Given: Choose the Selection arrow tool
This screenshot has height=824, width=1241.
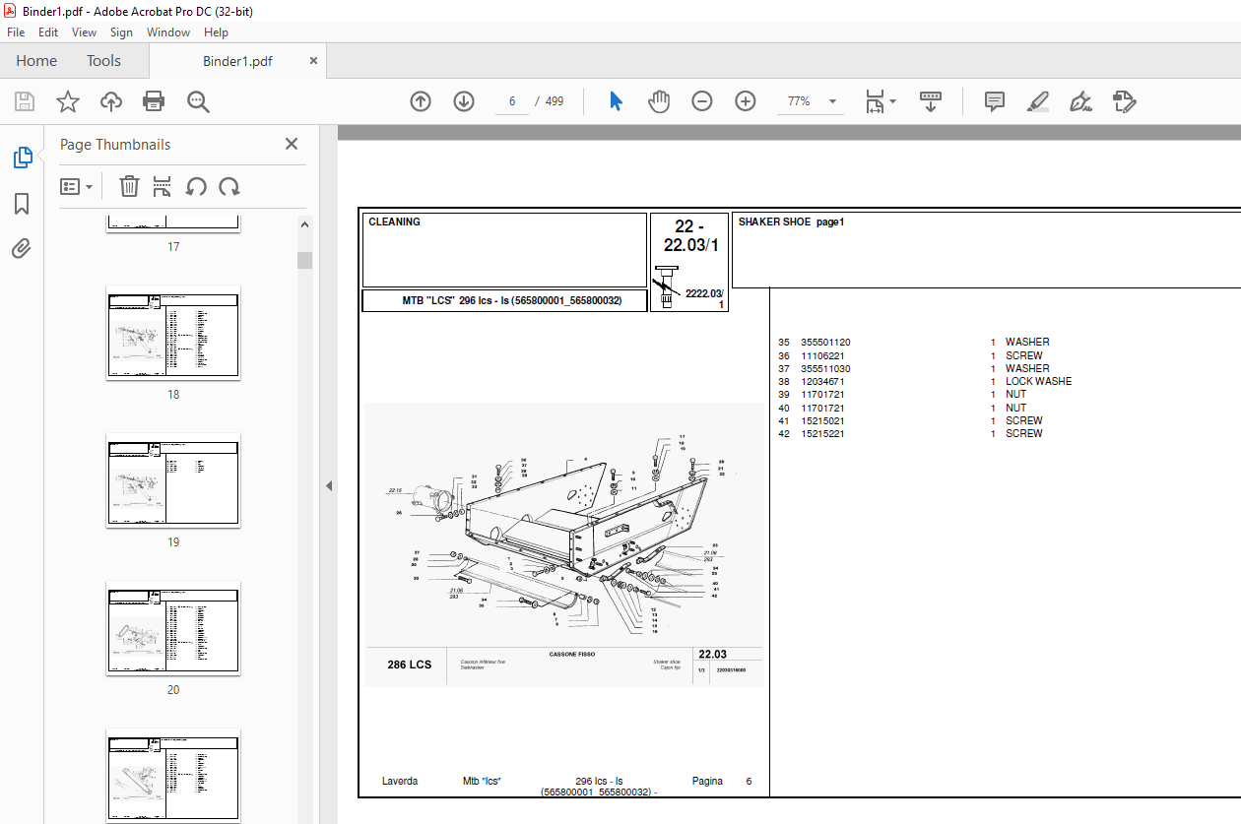Looking at the screenshot, I should click(616, 101).
